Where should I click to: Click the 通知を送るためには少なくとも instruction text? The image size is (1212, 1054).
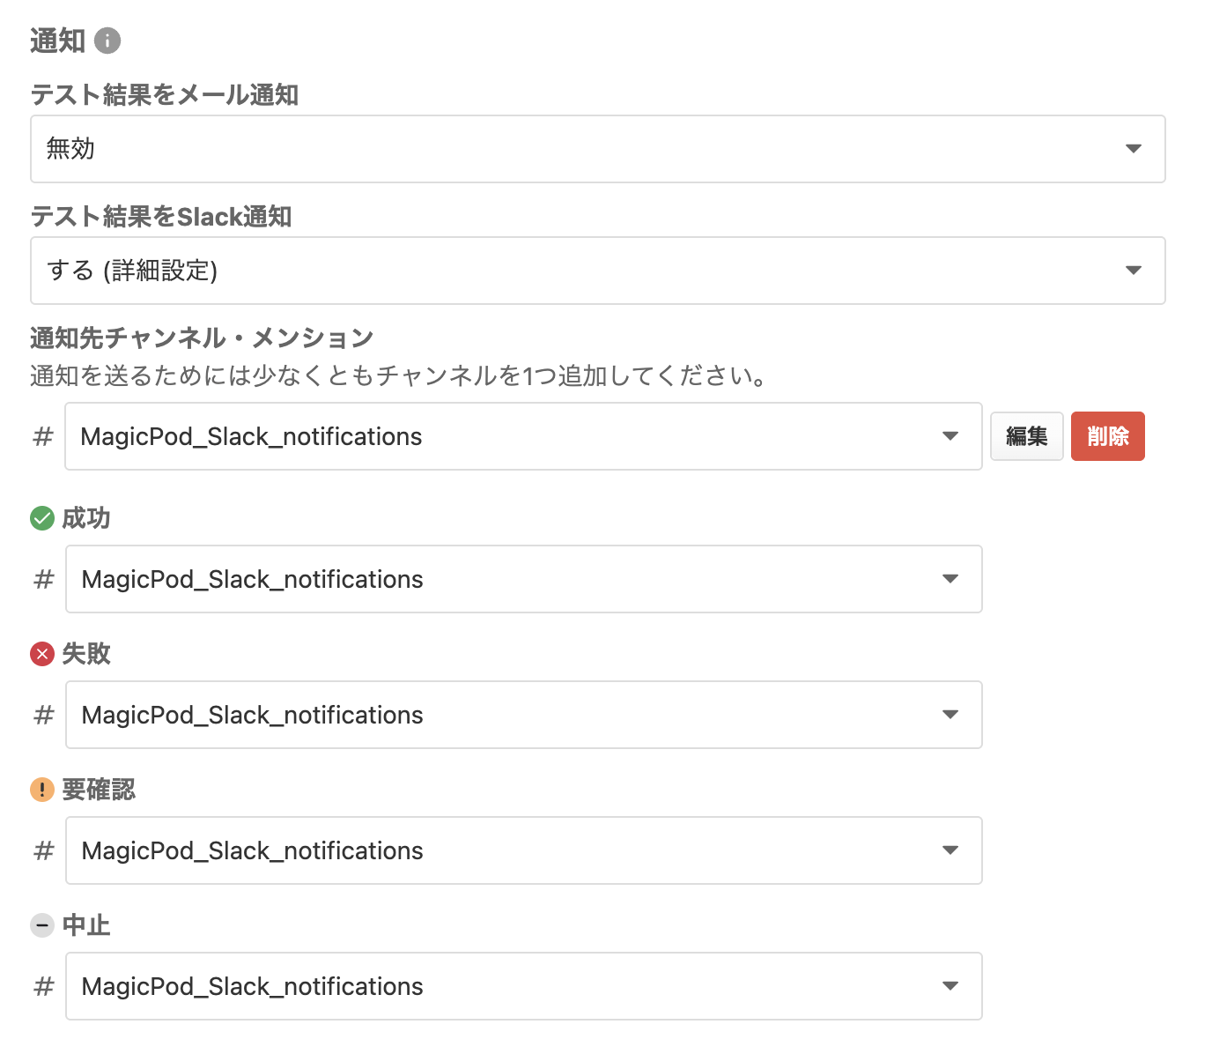398,376
